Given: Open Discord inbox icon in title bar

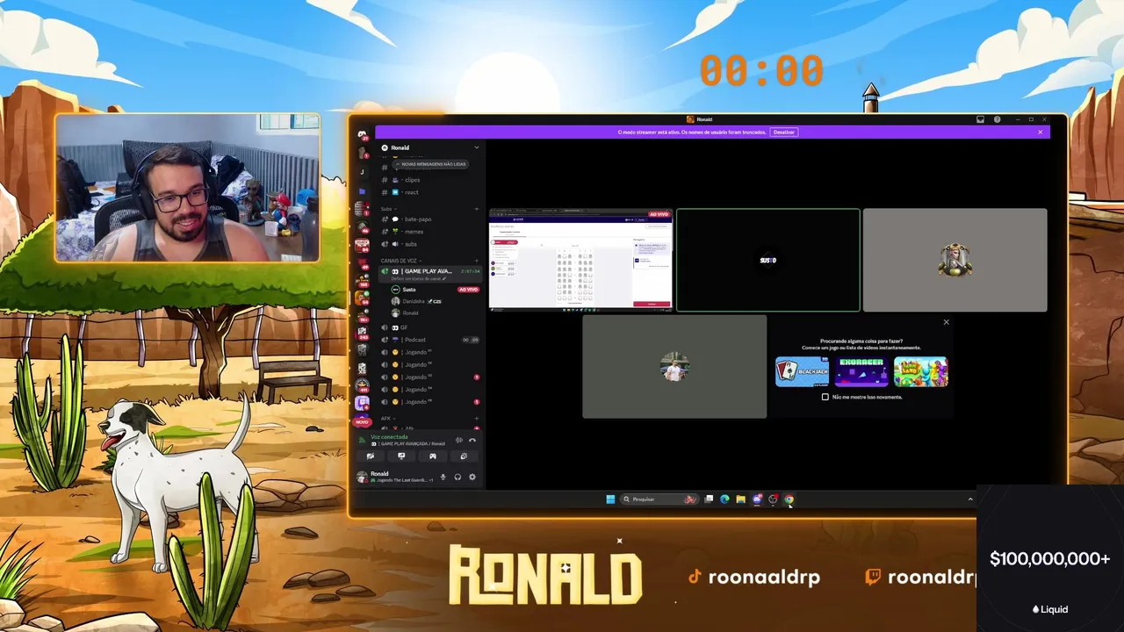Looking at the screenshot, I should pyautogui.click(x=981, y=119).
